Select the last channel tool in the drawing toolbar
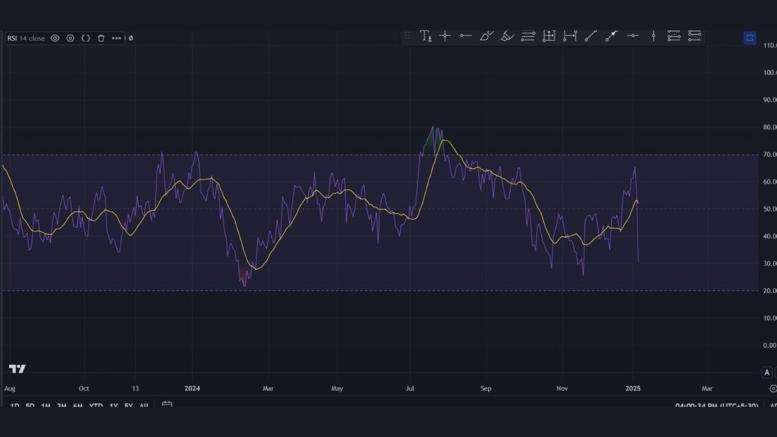The image size is (777, 437). [x=694, y=36]
